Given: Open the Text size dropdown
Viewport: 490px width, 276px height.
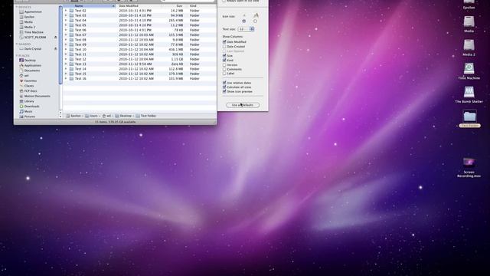Looking at the screenshot, I should pos(246,29).
